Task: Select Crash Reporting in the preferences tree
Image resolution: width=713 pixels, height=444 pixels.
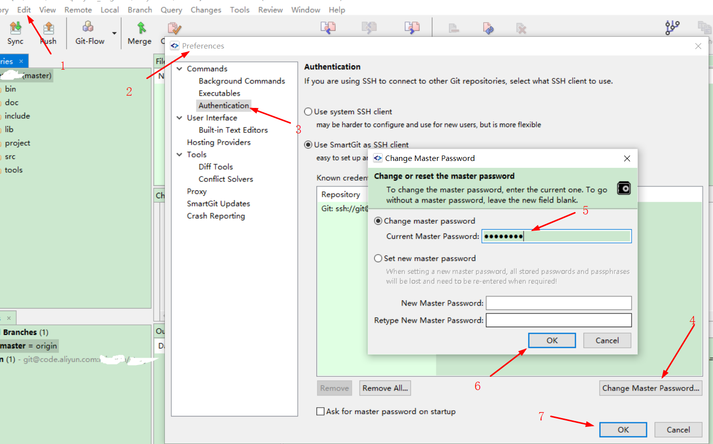Action: click(x=216, y=216)
